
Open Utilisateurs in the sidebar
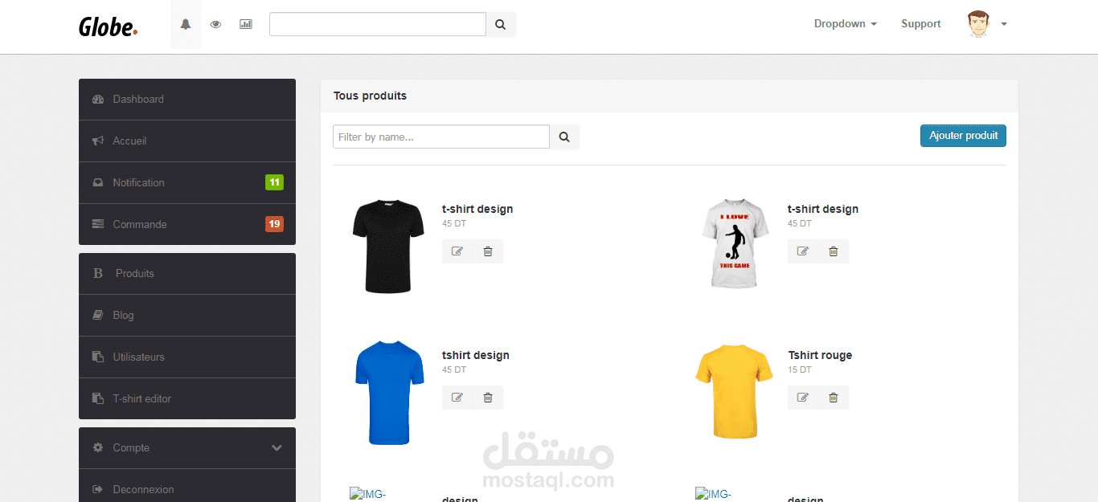point(187,357)
